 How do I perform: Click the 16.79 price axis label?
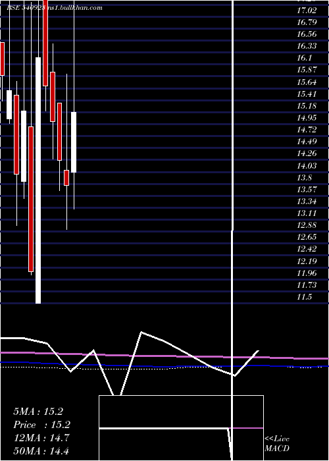(307, 22)
